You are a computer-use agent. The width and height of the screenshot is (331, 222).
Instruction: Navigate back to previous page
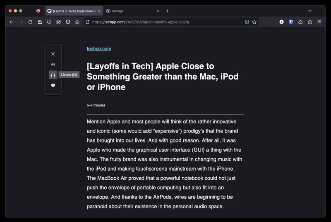(x=12, y=22)
